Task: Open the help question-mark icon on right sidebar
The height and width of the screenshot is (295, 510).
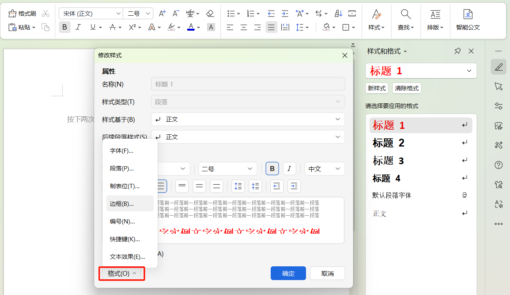Action: point(498,165)
